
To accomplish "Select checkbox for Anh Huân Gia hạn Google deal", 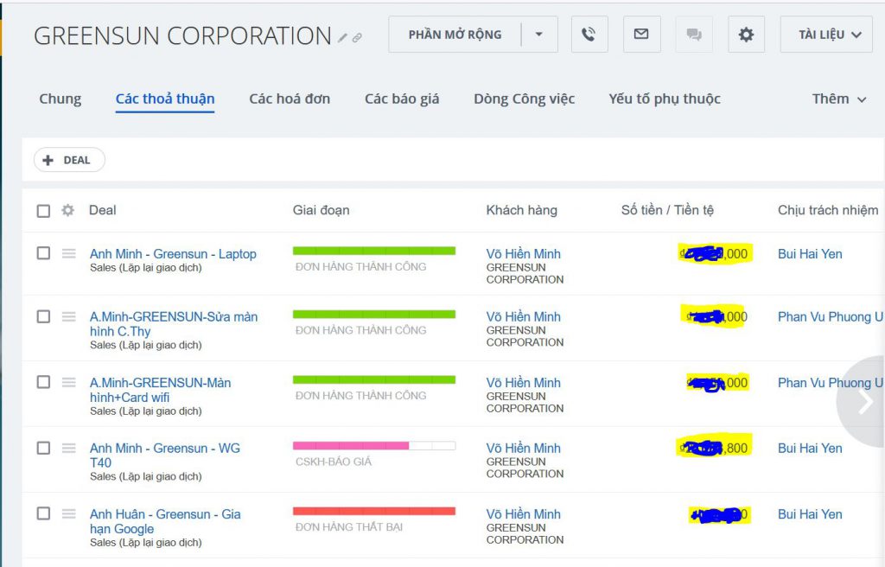I will 43,513.
